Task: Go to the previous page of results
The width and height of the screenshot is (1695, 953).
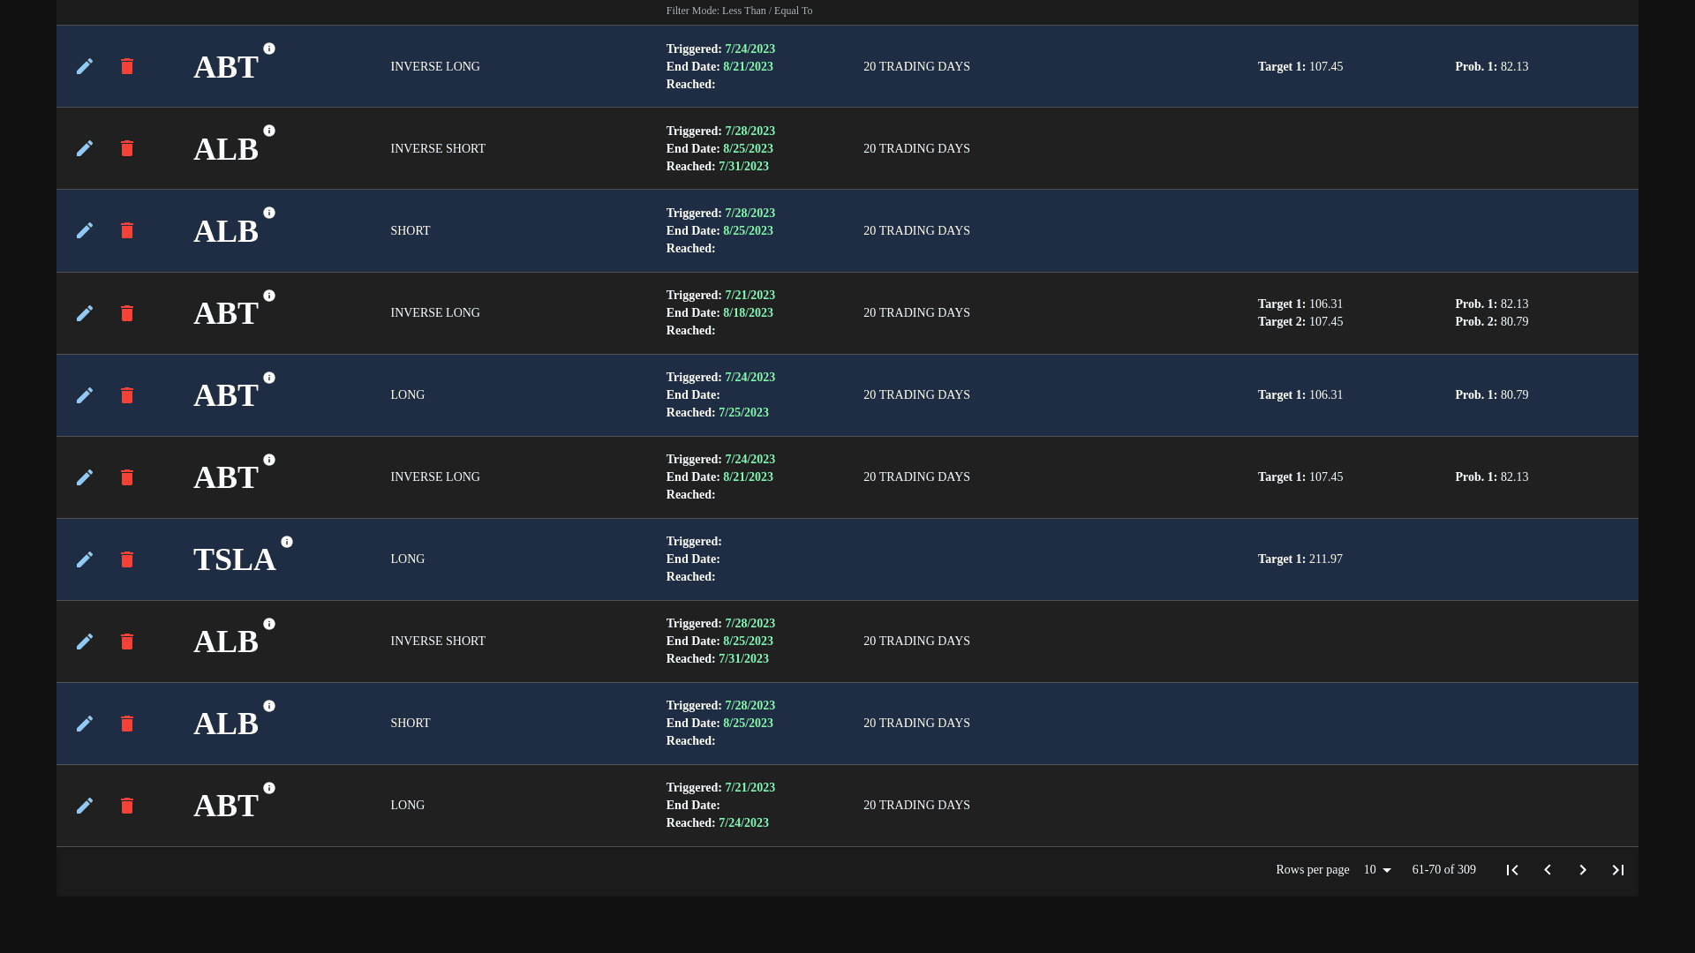Action: pos(1548,870)
